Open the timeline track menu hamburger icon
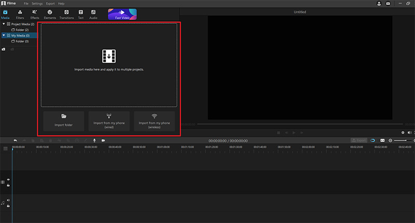The image size is (415, 223). (x=5, y=148)
